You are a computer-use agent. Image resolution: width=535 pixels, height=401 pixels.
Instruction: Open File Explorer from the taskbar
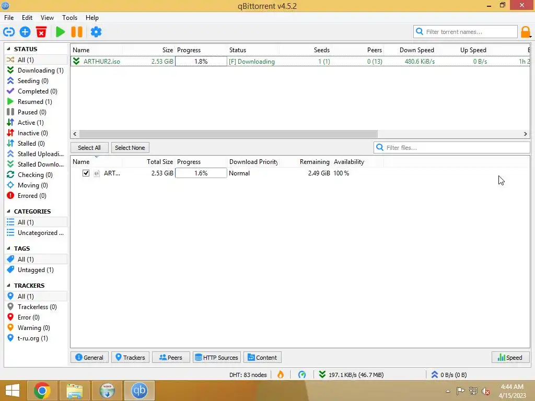(74, 391)
